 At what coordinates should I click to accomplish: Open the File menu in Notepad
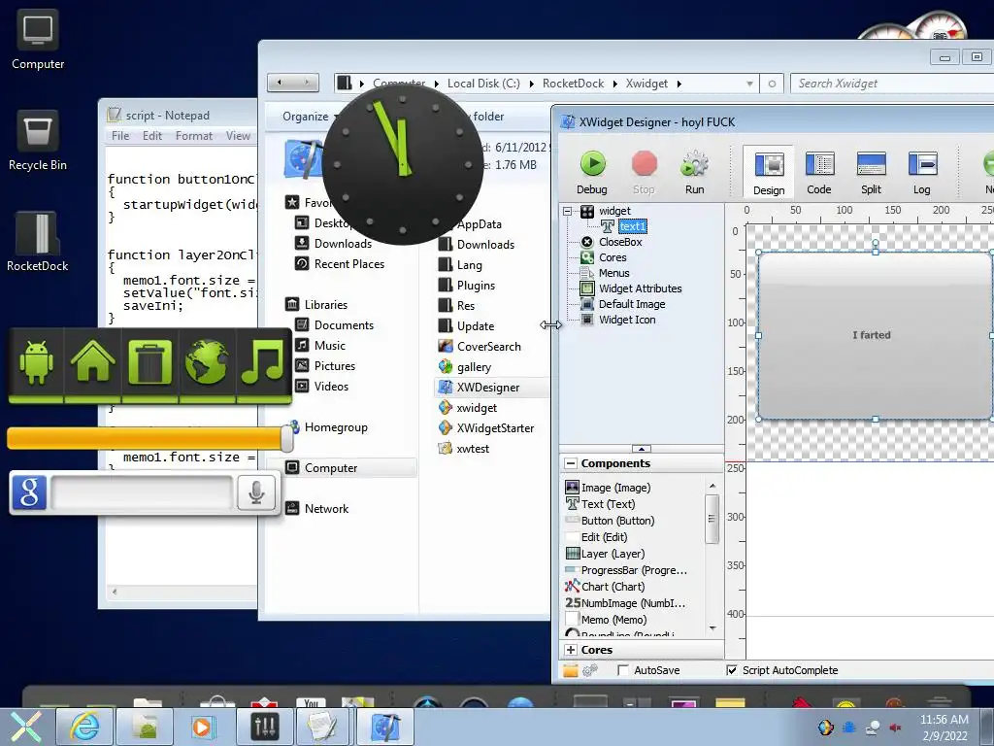(x=120, y=136)
